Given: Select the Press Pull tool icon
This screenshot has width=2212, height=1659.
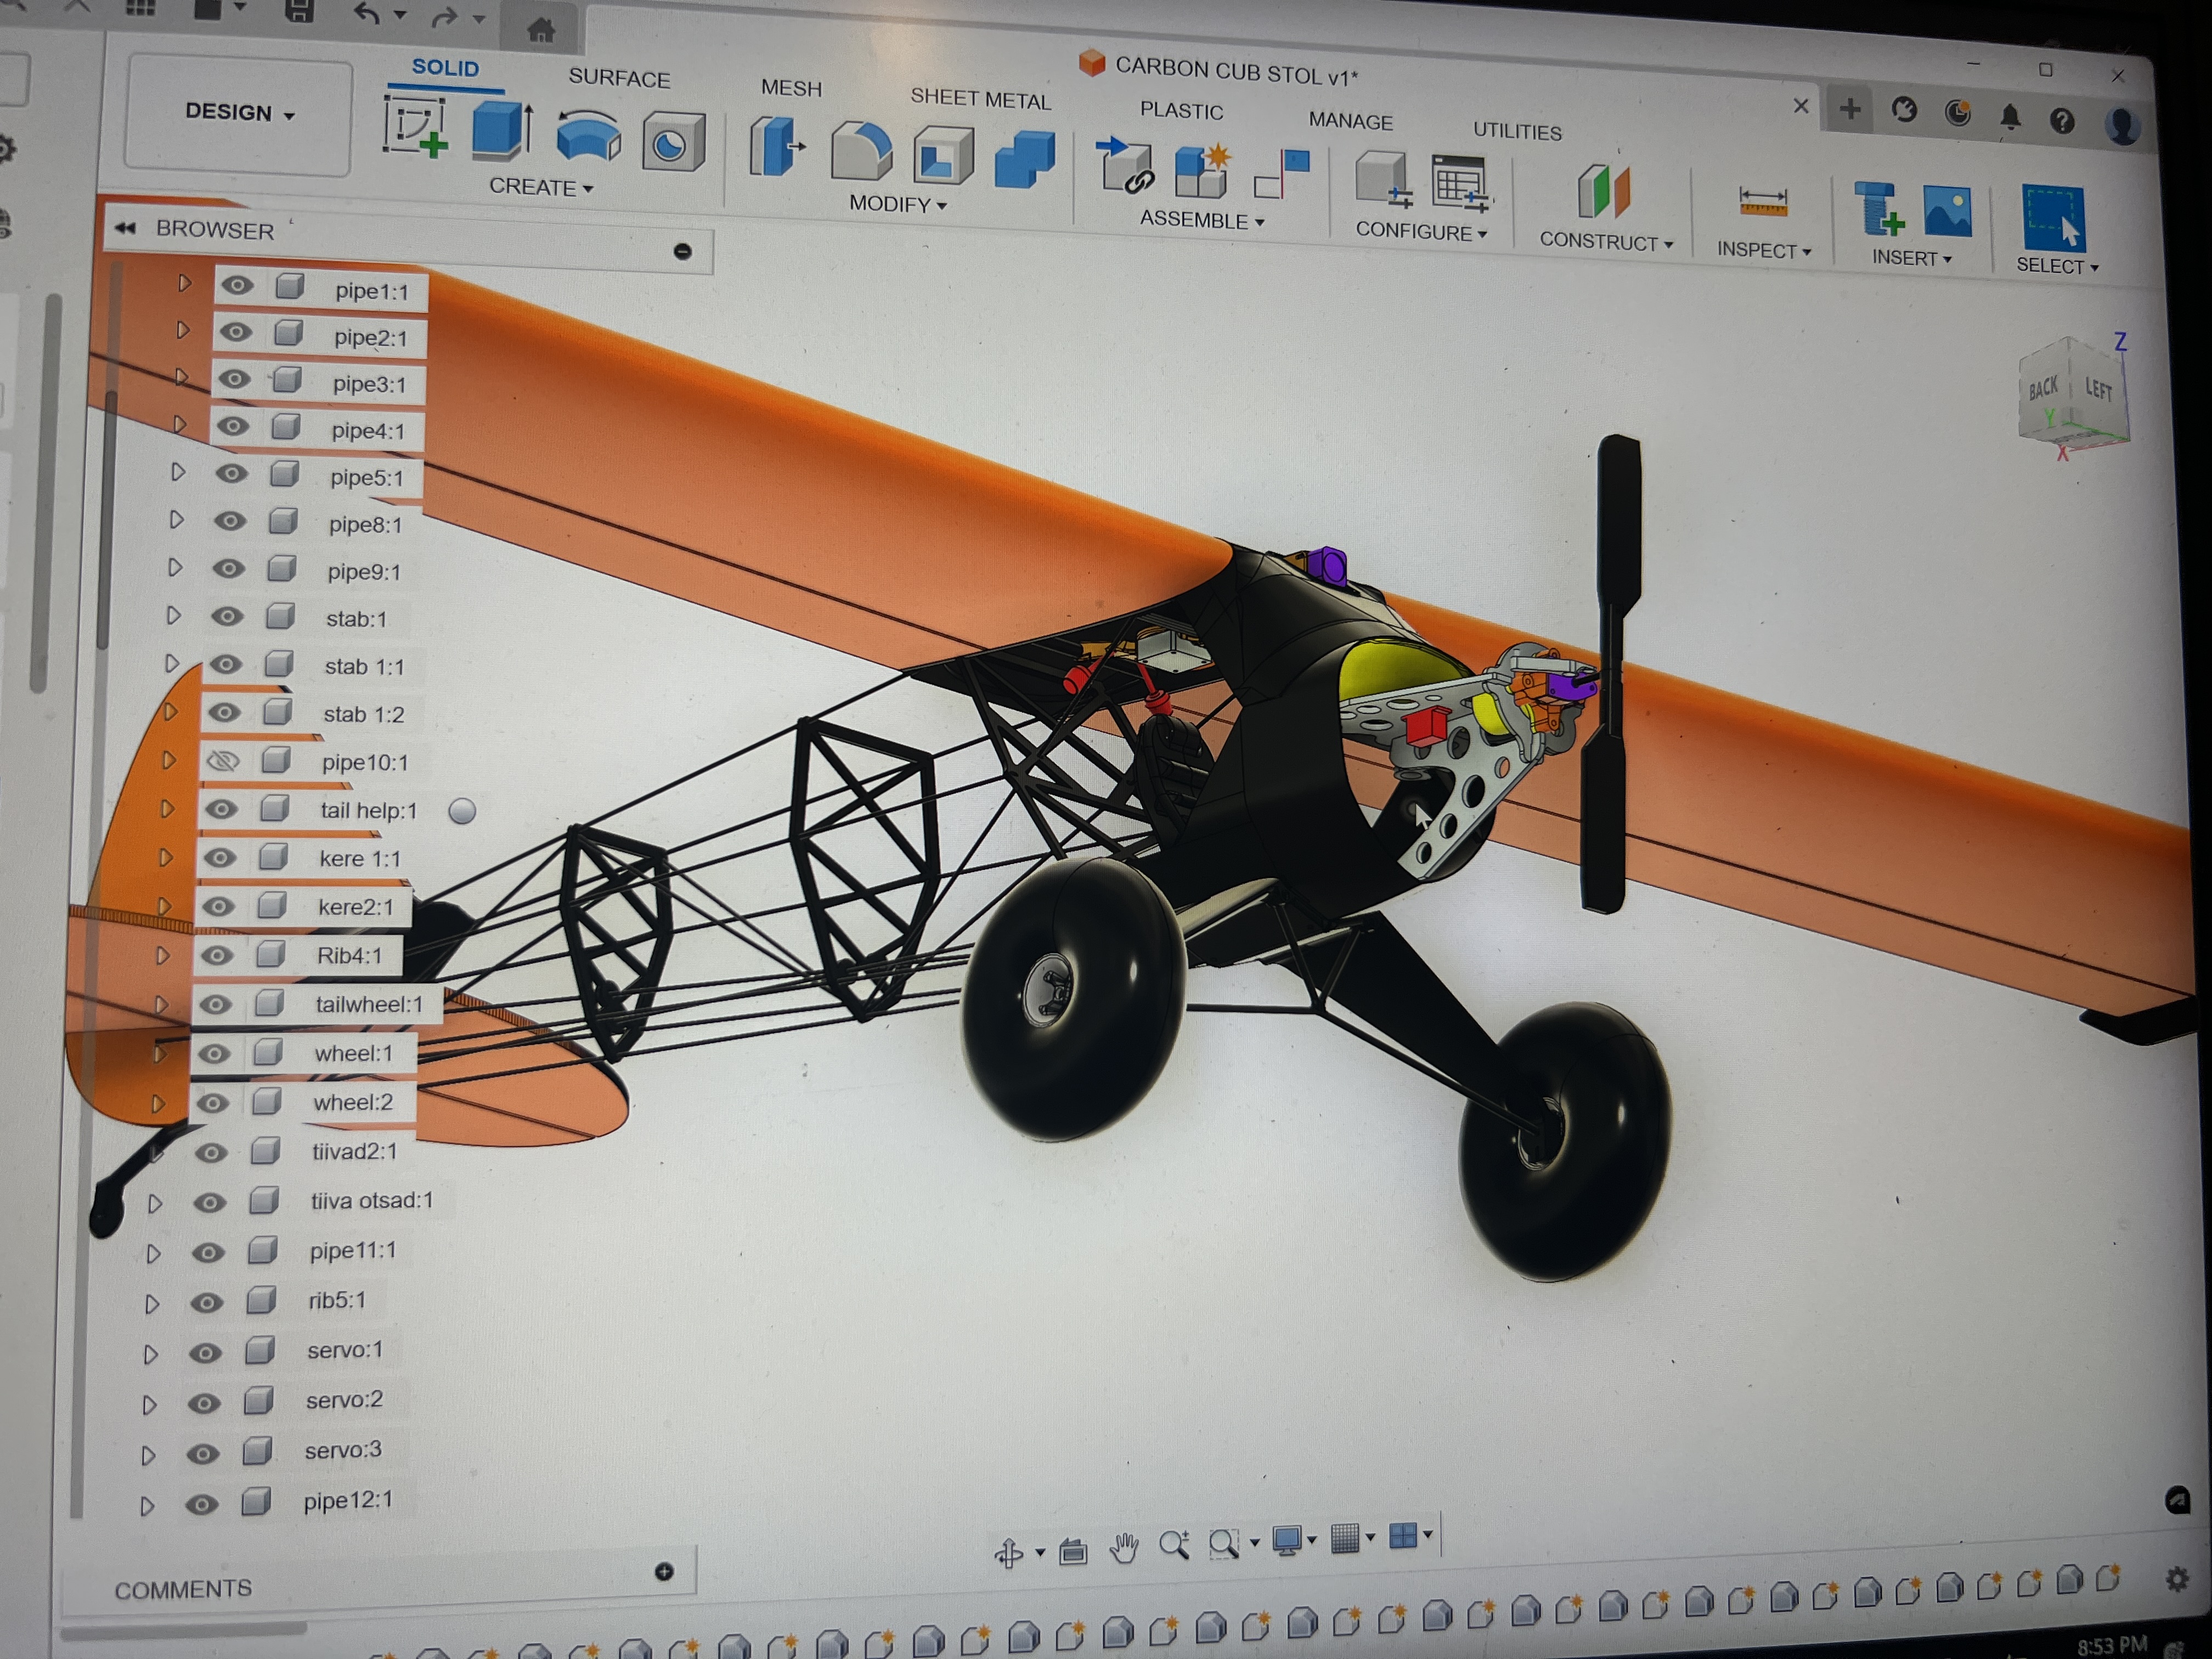Looking at the screenshot, I should coord(777,147).
